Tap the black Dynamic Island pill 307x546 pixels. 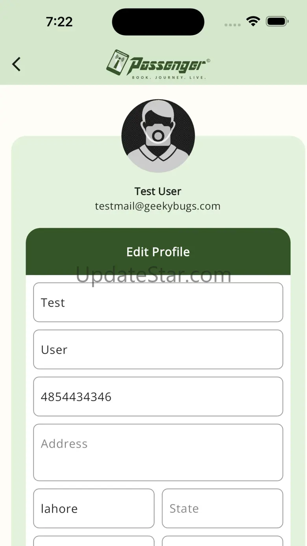click(158, 22)
